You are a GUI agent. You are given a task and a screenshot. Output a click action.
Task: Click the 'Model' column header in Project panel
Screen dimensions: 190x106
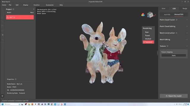(9, 12)
